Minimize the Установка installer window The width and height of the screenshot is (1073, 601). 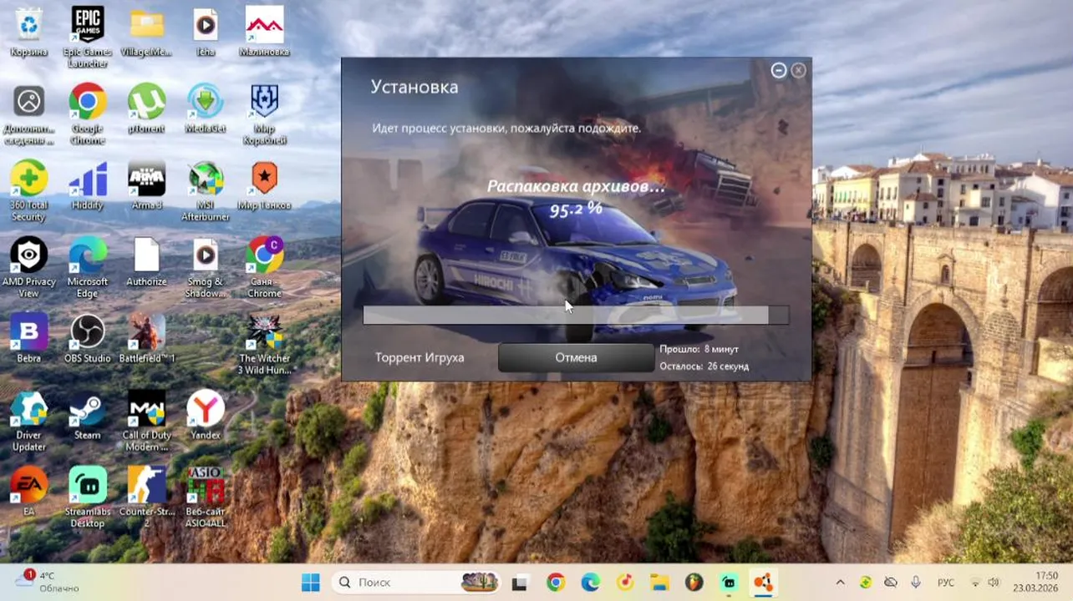coord(779,71)
